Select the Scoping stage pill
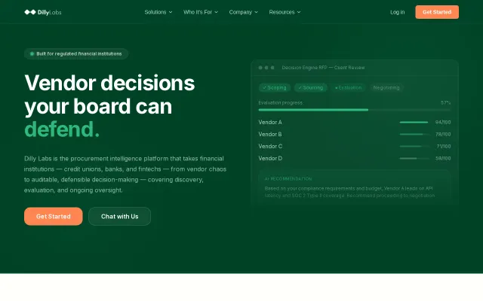483x301 pixels. 275,87
